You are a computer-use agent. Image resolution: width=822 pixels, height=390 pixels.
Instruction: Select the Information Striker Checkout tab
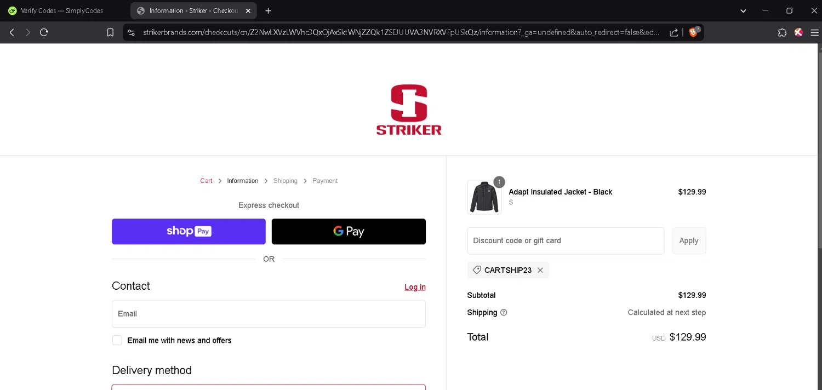tap(194, 11)
